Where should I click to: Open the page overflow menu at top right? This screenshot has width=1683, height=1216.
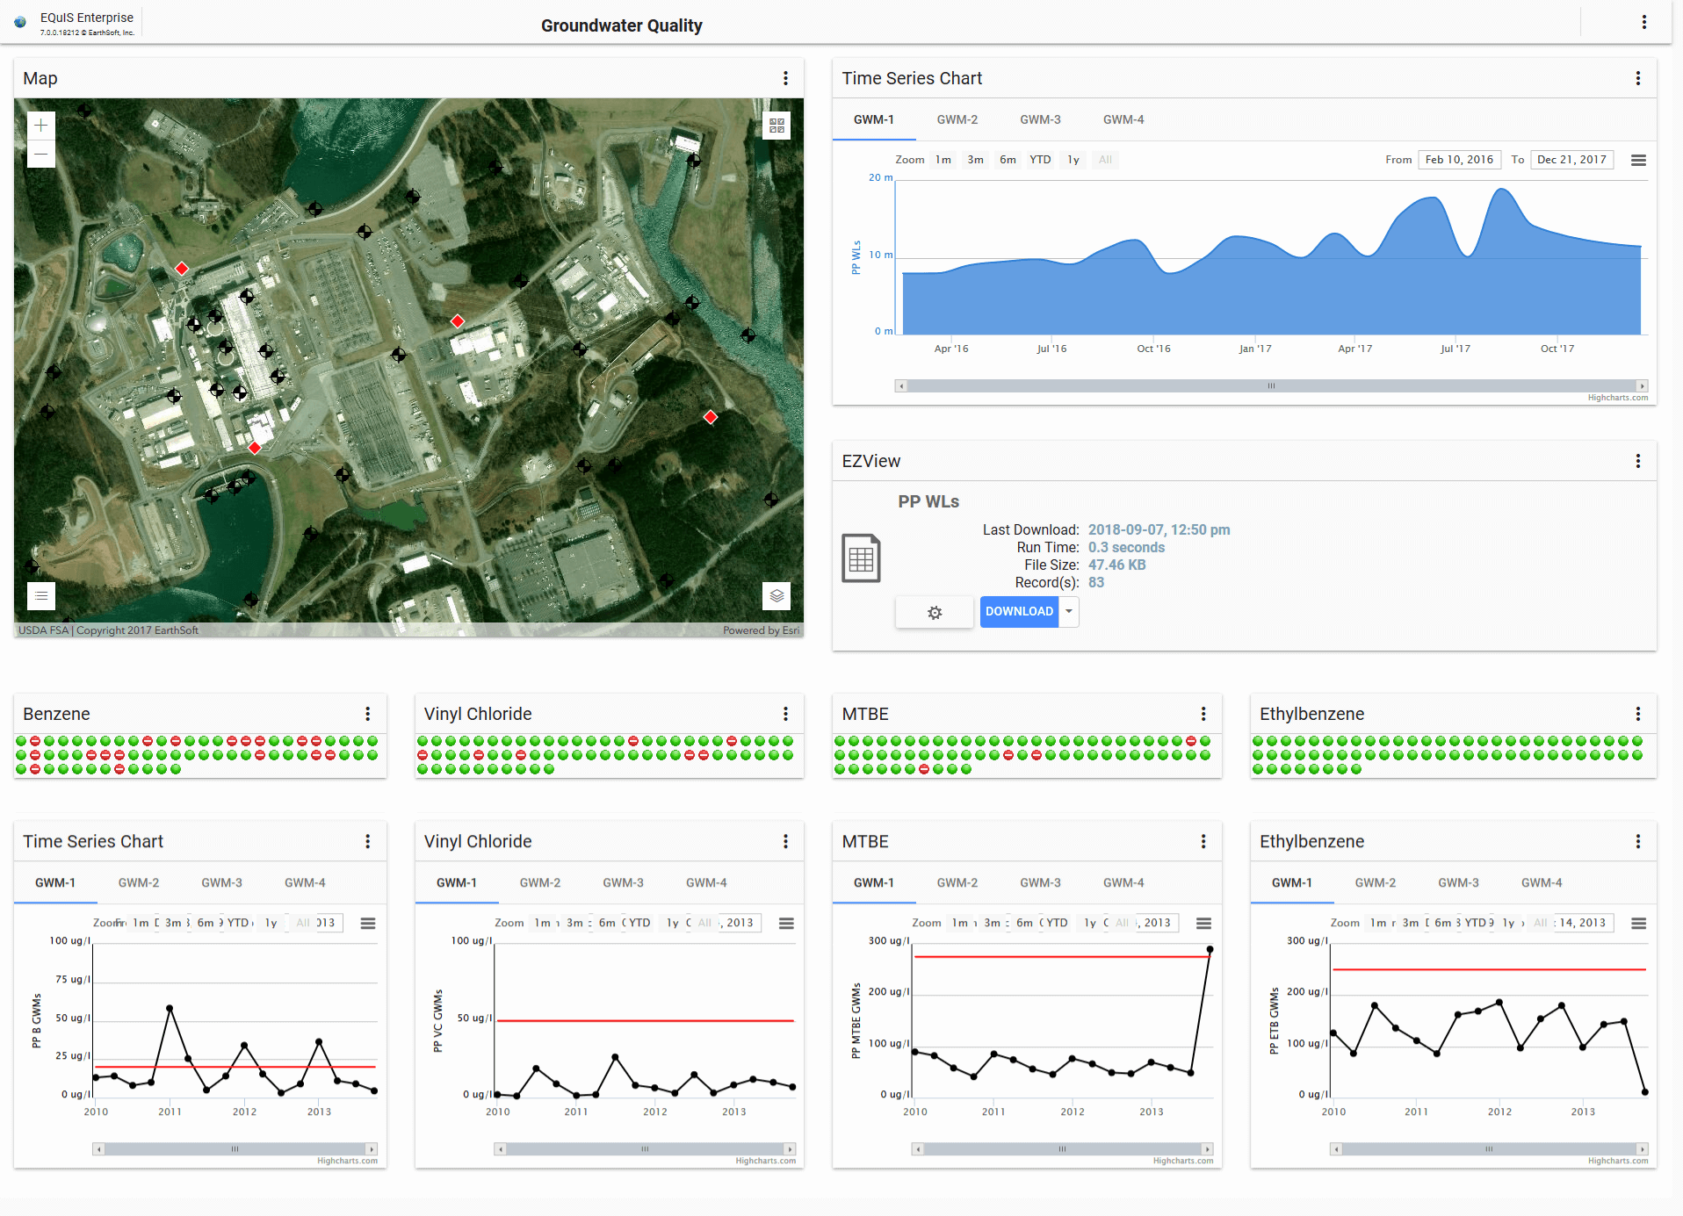[x=1645, y=22]
